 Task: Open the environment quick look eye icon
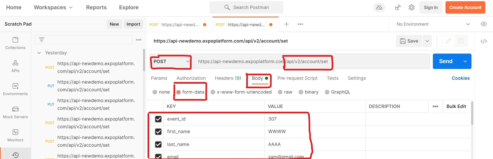[484, 24]
